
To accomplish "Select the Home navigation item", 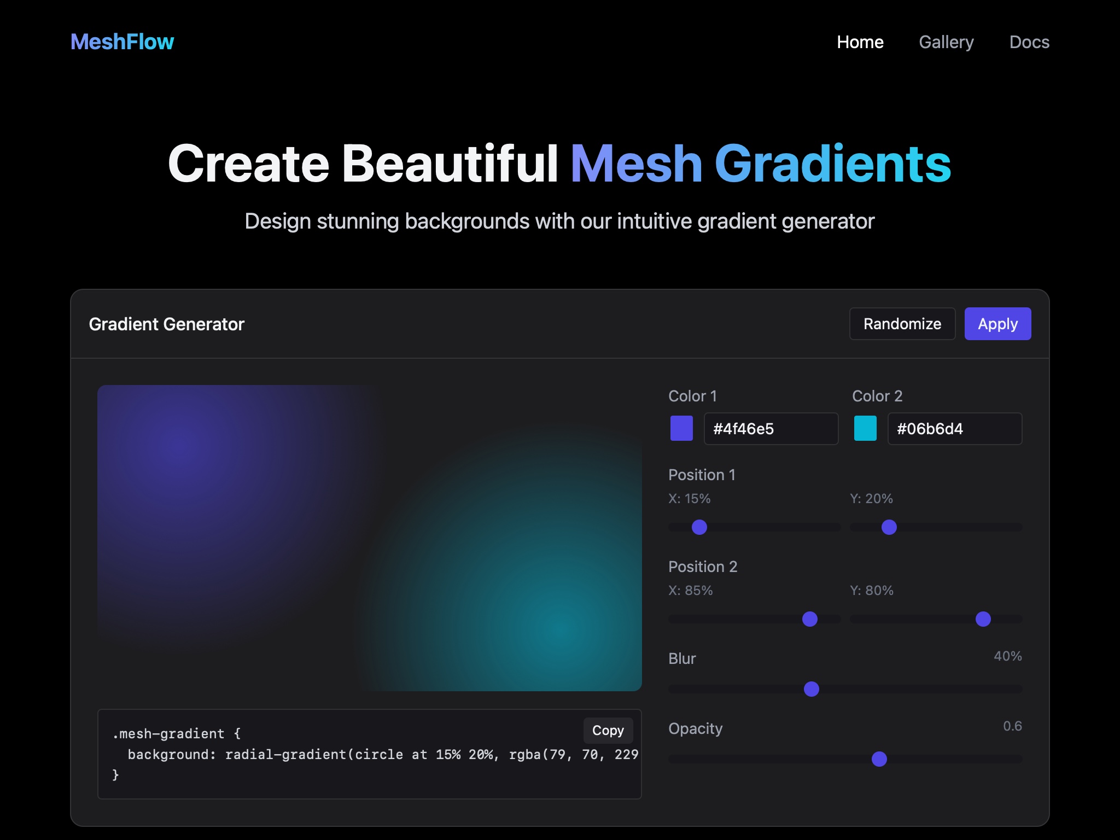I will pos(860,42).
